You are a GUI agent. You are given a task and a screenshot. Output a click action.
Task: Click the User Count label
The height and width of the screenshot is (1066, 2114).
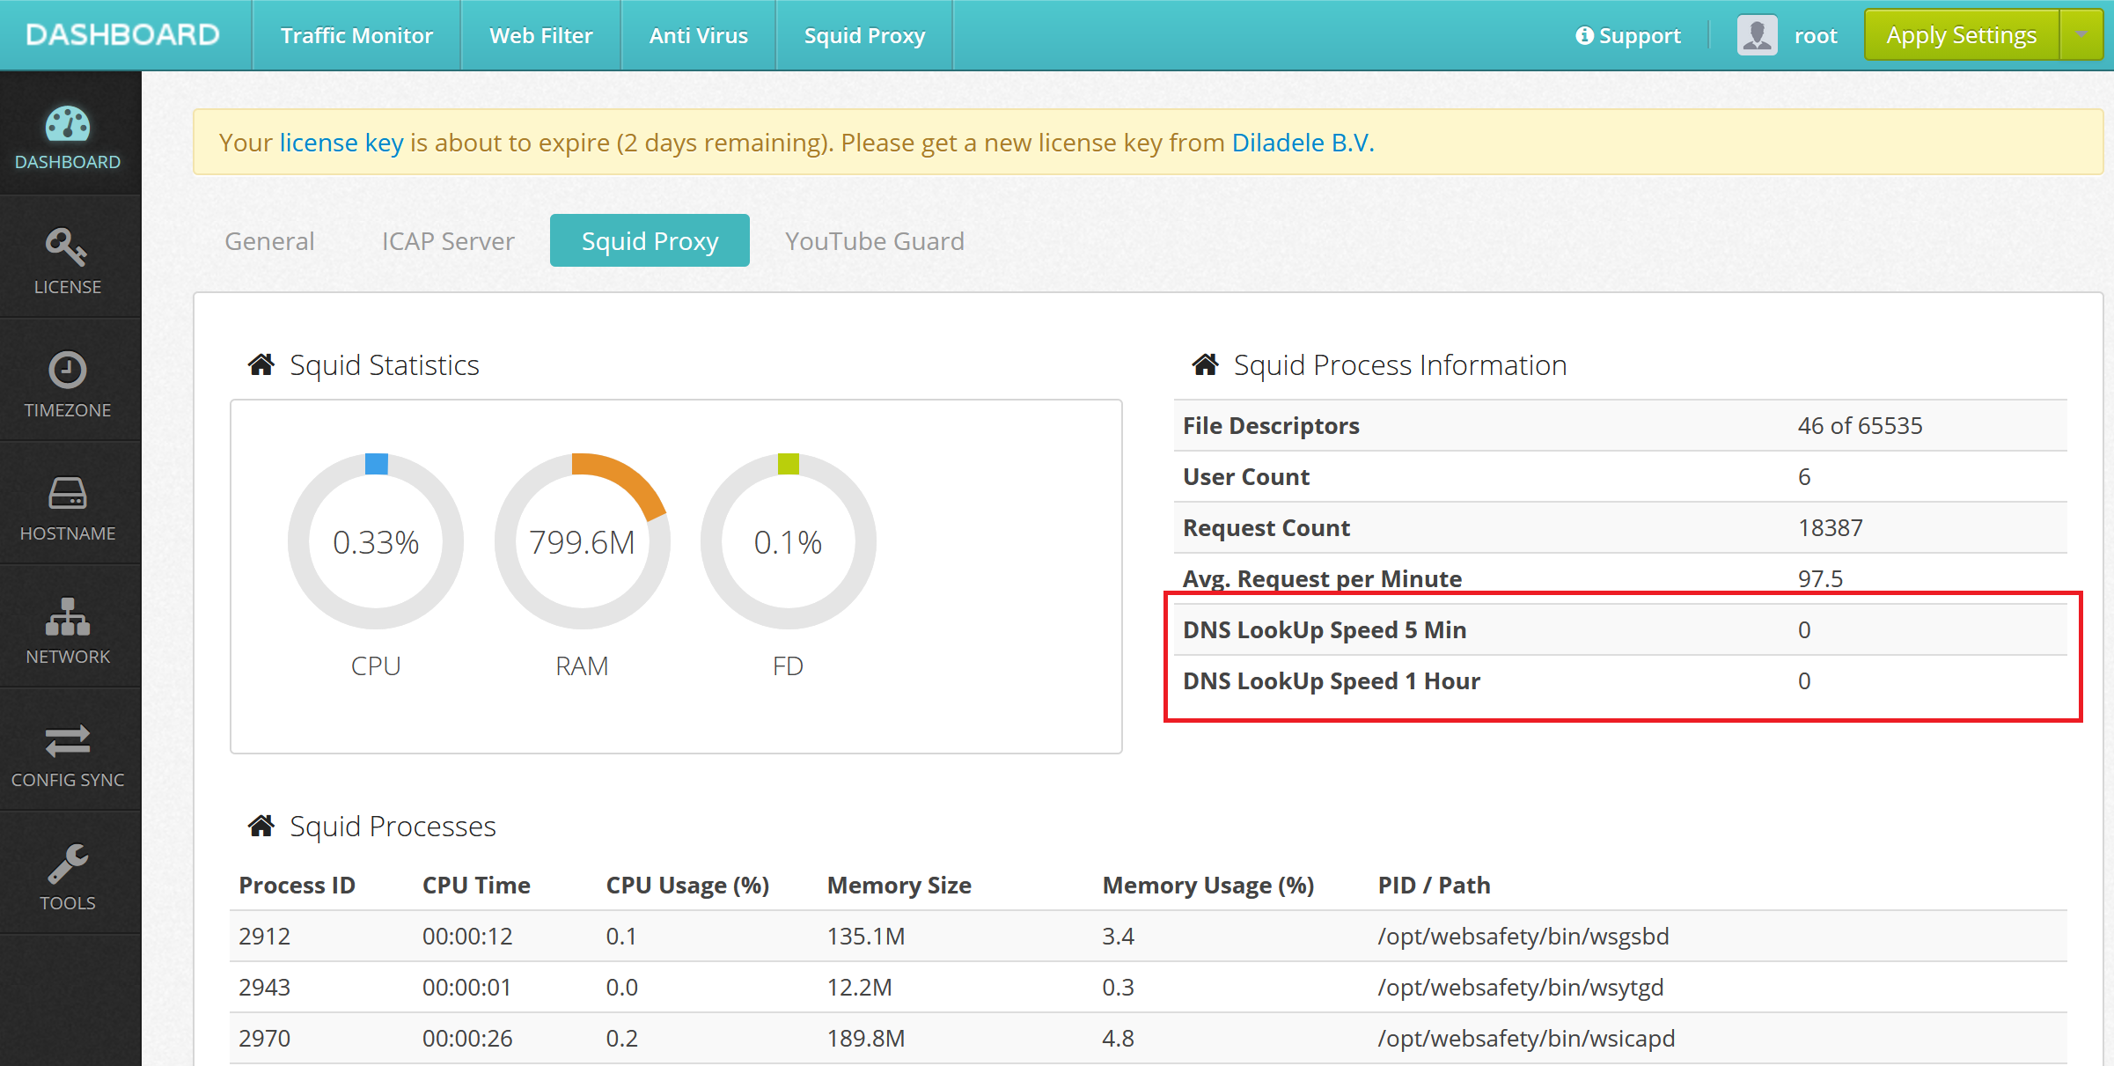coord(1246,477)
